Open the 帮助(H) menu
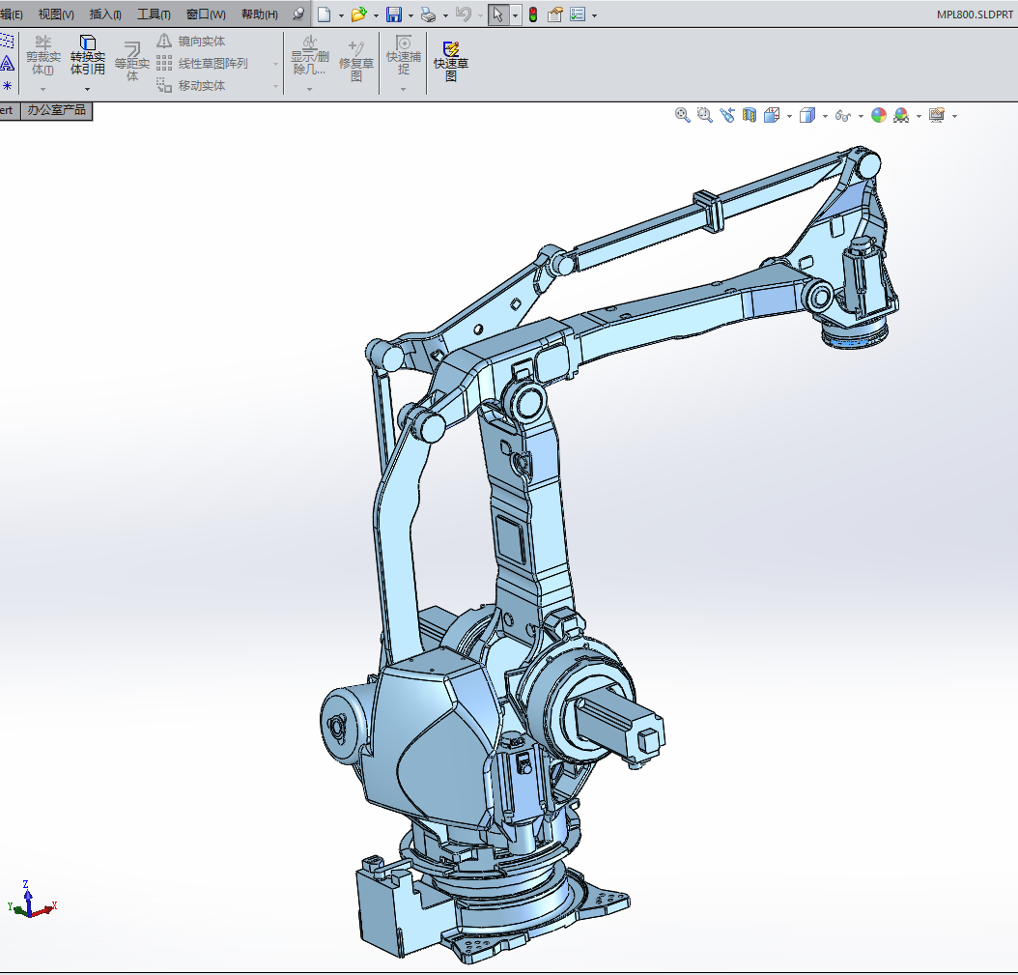The height and width of the screenshot is (975, 1018). [259, 14]
